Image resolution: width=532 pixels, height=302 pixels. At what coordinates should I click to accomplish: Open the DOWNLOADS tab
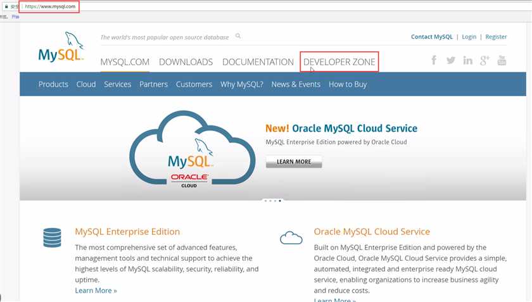point(186,62)
